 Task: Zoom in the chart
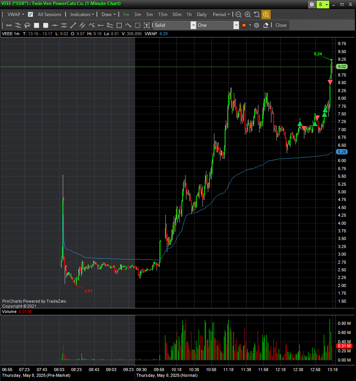click(x=248, y=15)
